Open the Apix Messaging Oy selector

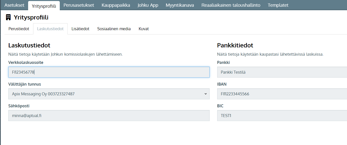tap(109, 94)
